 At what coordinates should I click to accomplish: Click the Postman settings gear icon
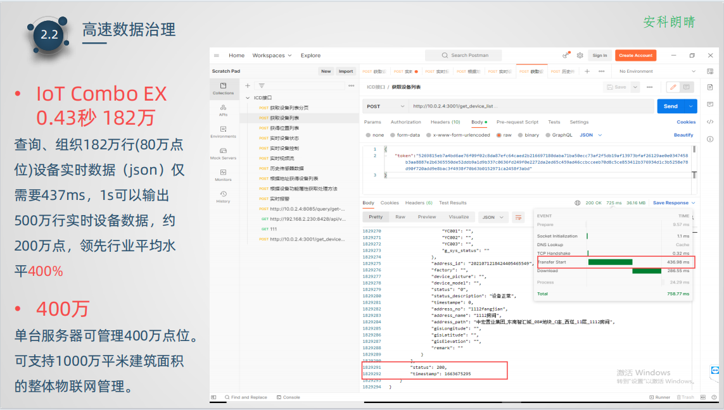(x=579, y=56)
